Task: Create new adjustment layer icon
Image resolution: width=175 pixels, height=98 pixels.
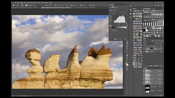Action: [154, 66]
